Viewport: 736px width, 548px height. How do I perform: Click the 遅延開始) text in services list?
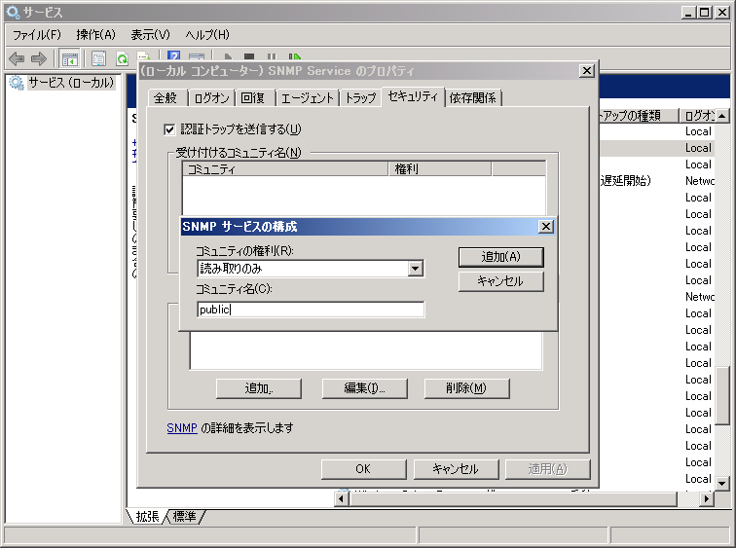click(x=626, y=181)
